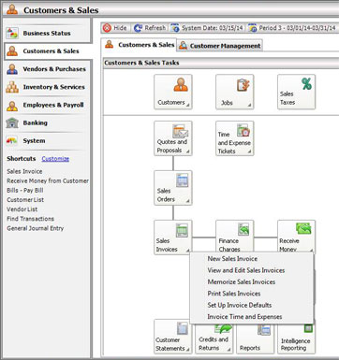This screenshot has height=360, width=339.
Task: Open Bills - Pay Bill shortcut
Action: point(25,190)
